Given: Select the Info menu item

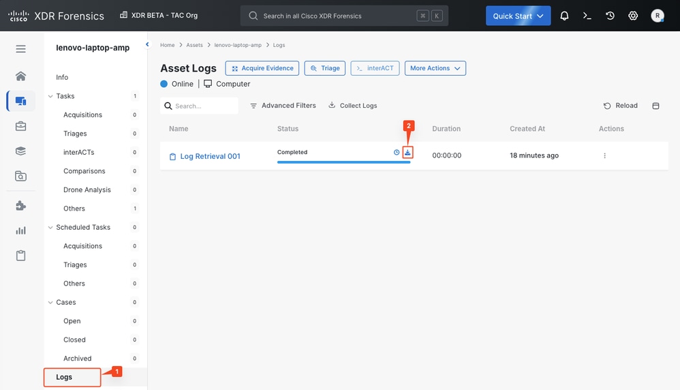Looking at the screenshot, I should pyautogui.click(x=62, y=77).
